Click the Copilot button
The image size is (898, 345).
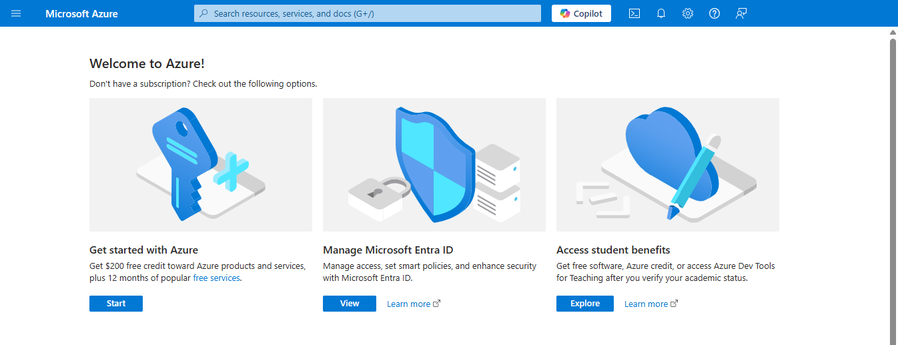click(x=581, y=13)
